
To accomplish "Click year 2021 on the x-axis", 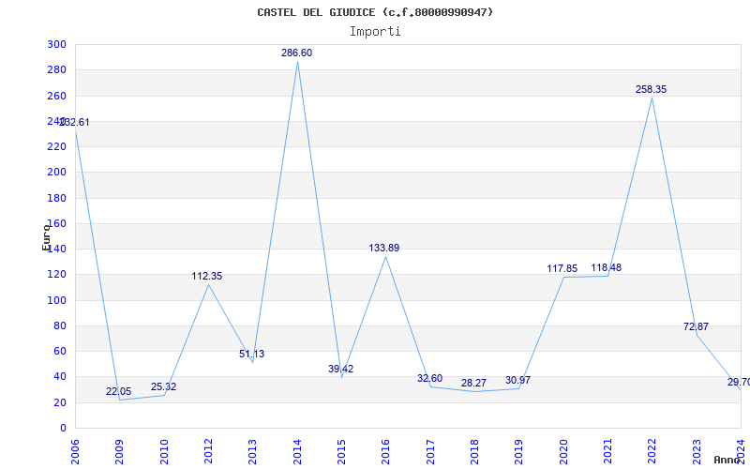I will click(x=607, y=452).
